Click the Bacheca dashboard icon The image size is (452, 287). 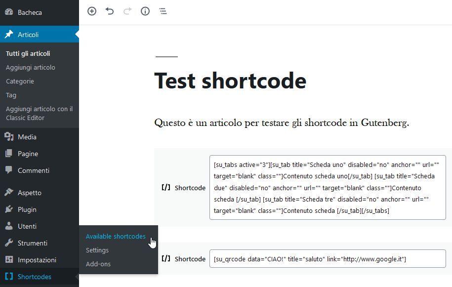coord(9,12)
